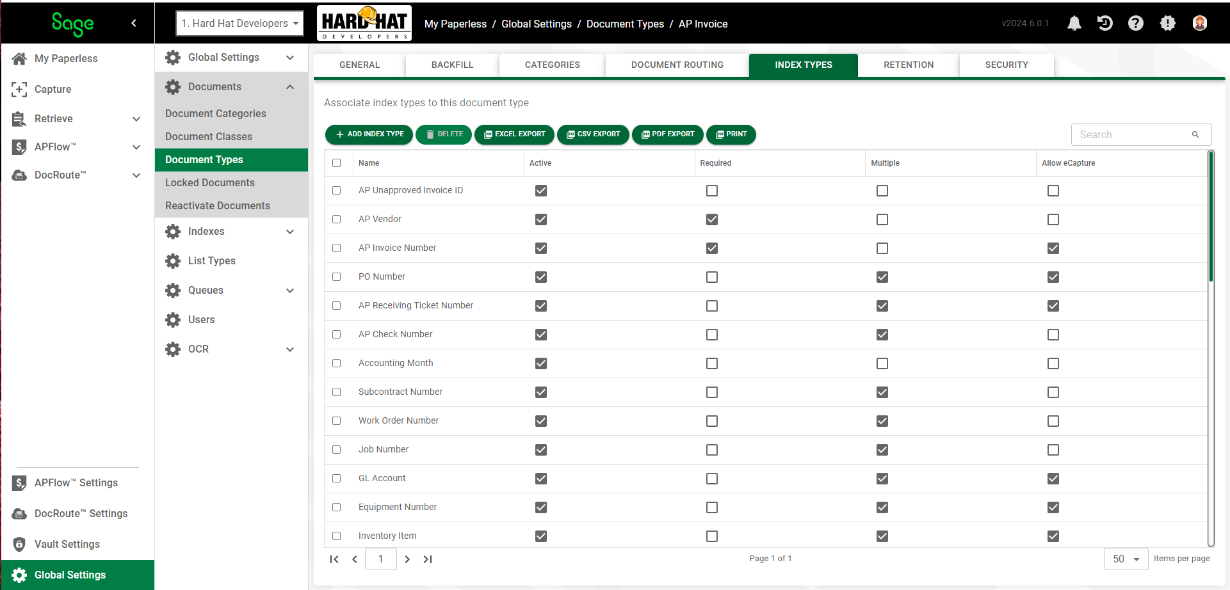Switch to the Security tab
The image size is (1230, 590).
coord(1007,65)
